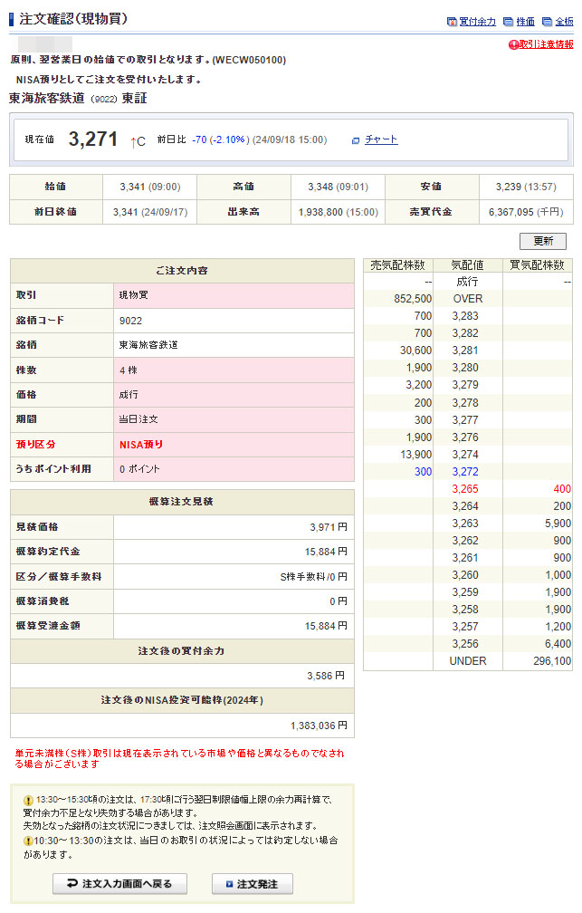Go back with 注文入力画面へ戻る button
Image resolution: width=582 pixels, height=913 pixels.
tap(119, 884)
